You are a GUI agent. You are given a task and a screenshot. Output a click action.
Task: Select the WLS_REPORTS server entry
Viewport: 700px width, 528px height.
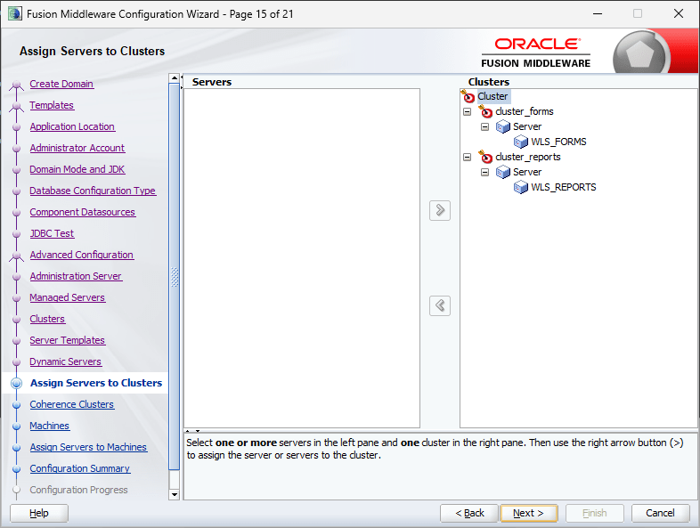tap(564, 188)
